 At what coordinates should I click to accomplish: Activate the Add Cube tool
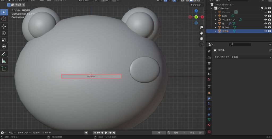tap(4, 68)
